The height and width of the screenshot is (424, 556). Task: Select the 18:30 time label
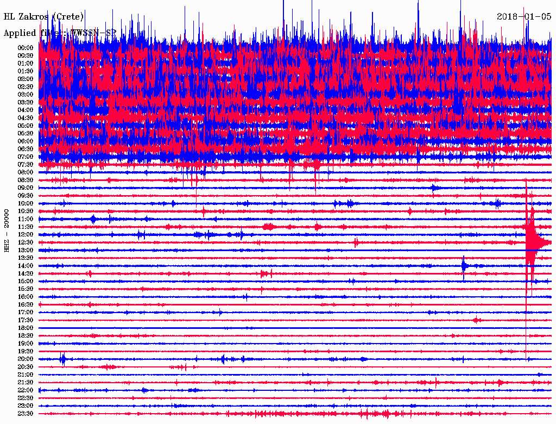point(26,336)
